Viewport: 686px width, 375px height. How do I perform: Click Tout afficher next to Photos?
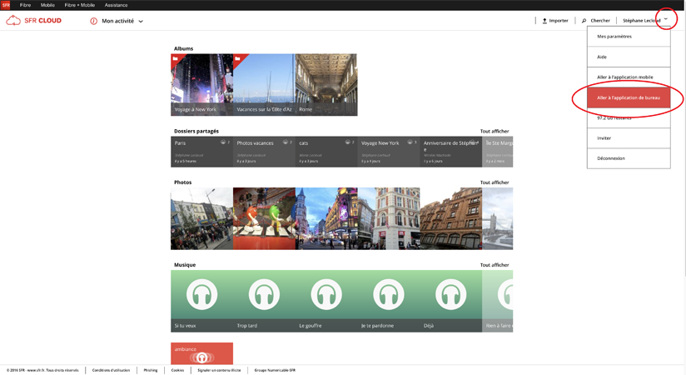tap(495, 182)
